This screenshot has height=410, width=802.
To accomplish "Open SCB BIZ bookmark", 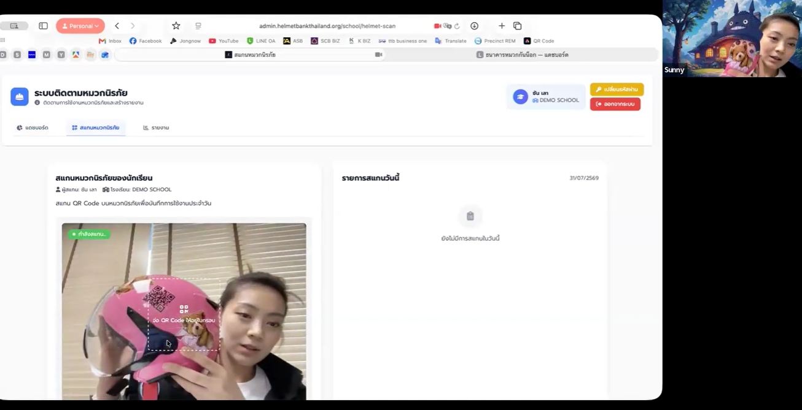I will pyautogui.click(x=325, y=41).
